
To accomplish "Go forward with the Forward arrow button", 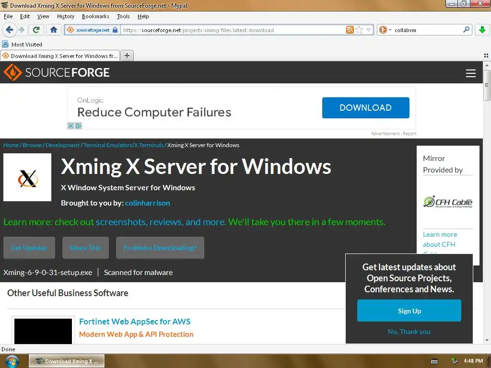I will [x=21, y=30].
